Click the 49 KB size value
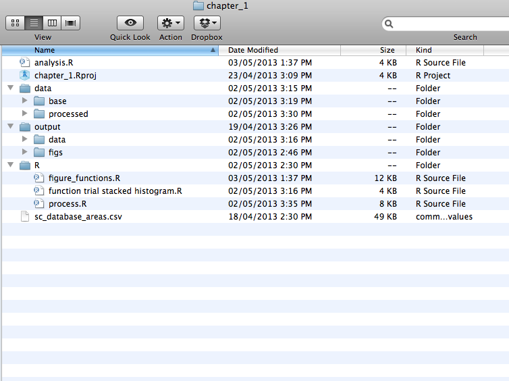This screenshot has width=509, height=381. click(385, 217)
